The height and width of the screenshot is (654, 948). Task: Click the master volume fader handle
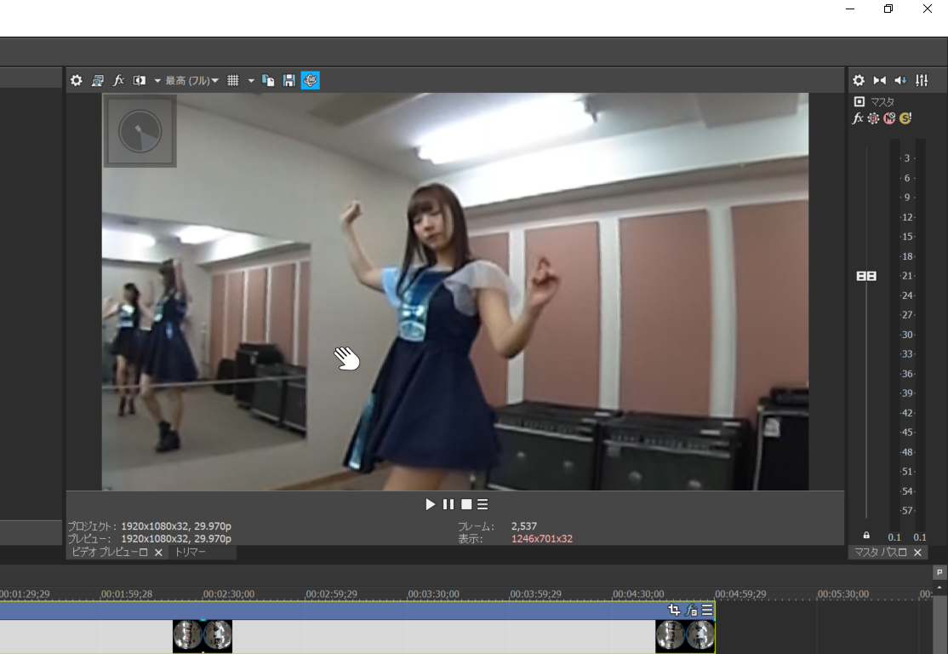click(866, 276)
